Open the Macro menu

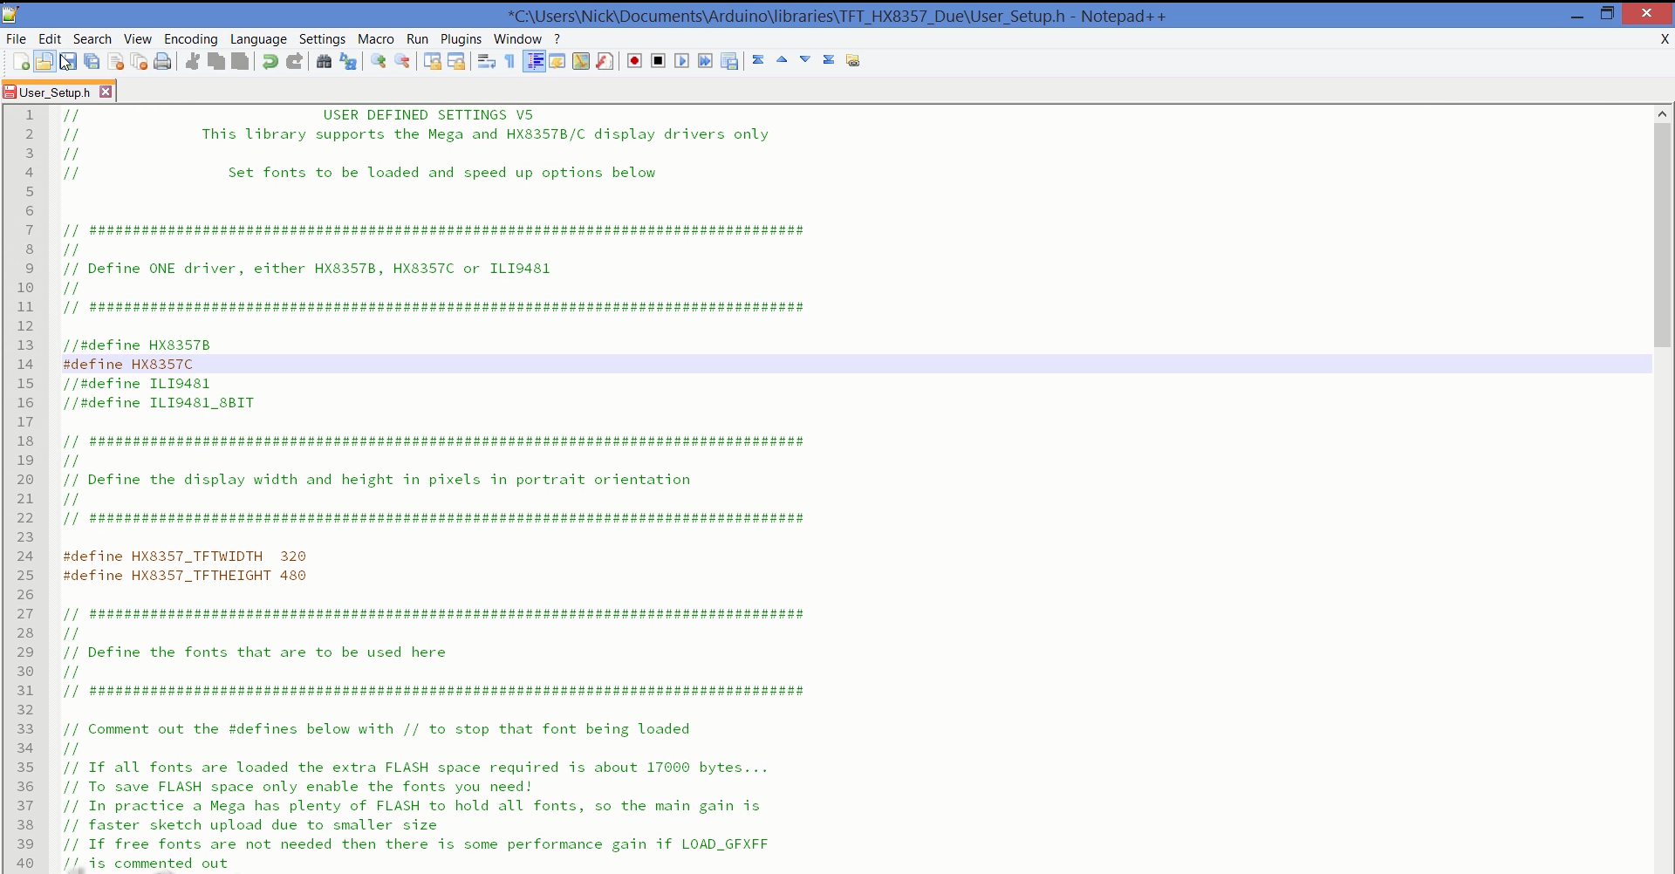click(x=376, y=39)
